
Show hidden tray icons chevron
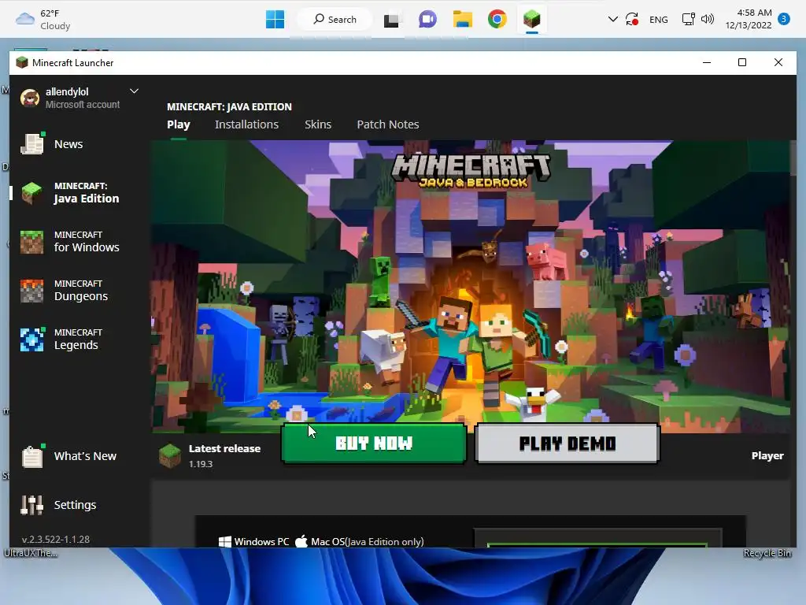pos(612,20)
